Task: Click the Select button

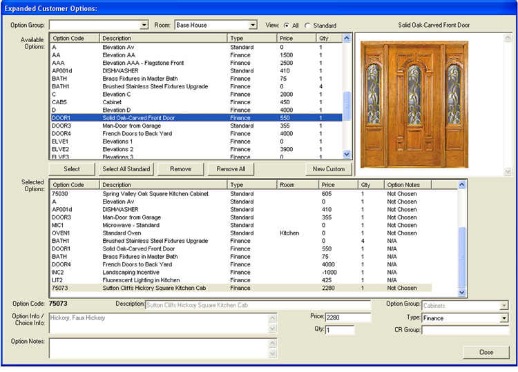Action: (x=72, y=169)
